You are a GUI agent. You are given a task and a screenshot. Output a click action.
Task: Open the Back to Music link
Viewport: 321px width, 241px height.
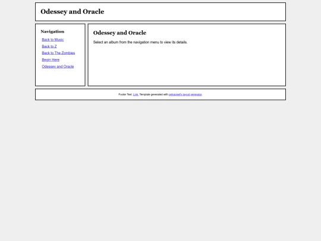pyautogui.click(x=53, y=39)
